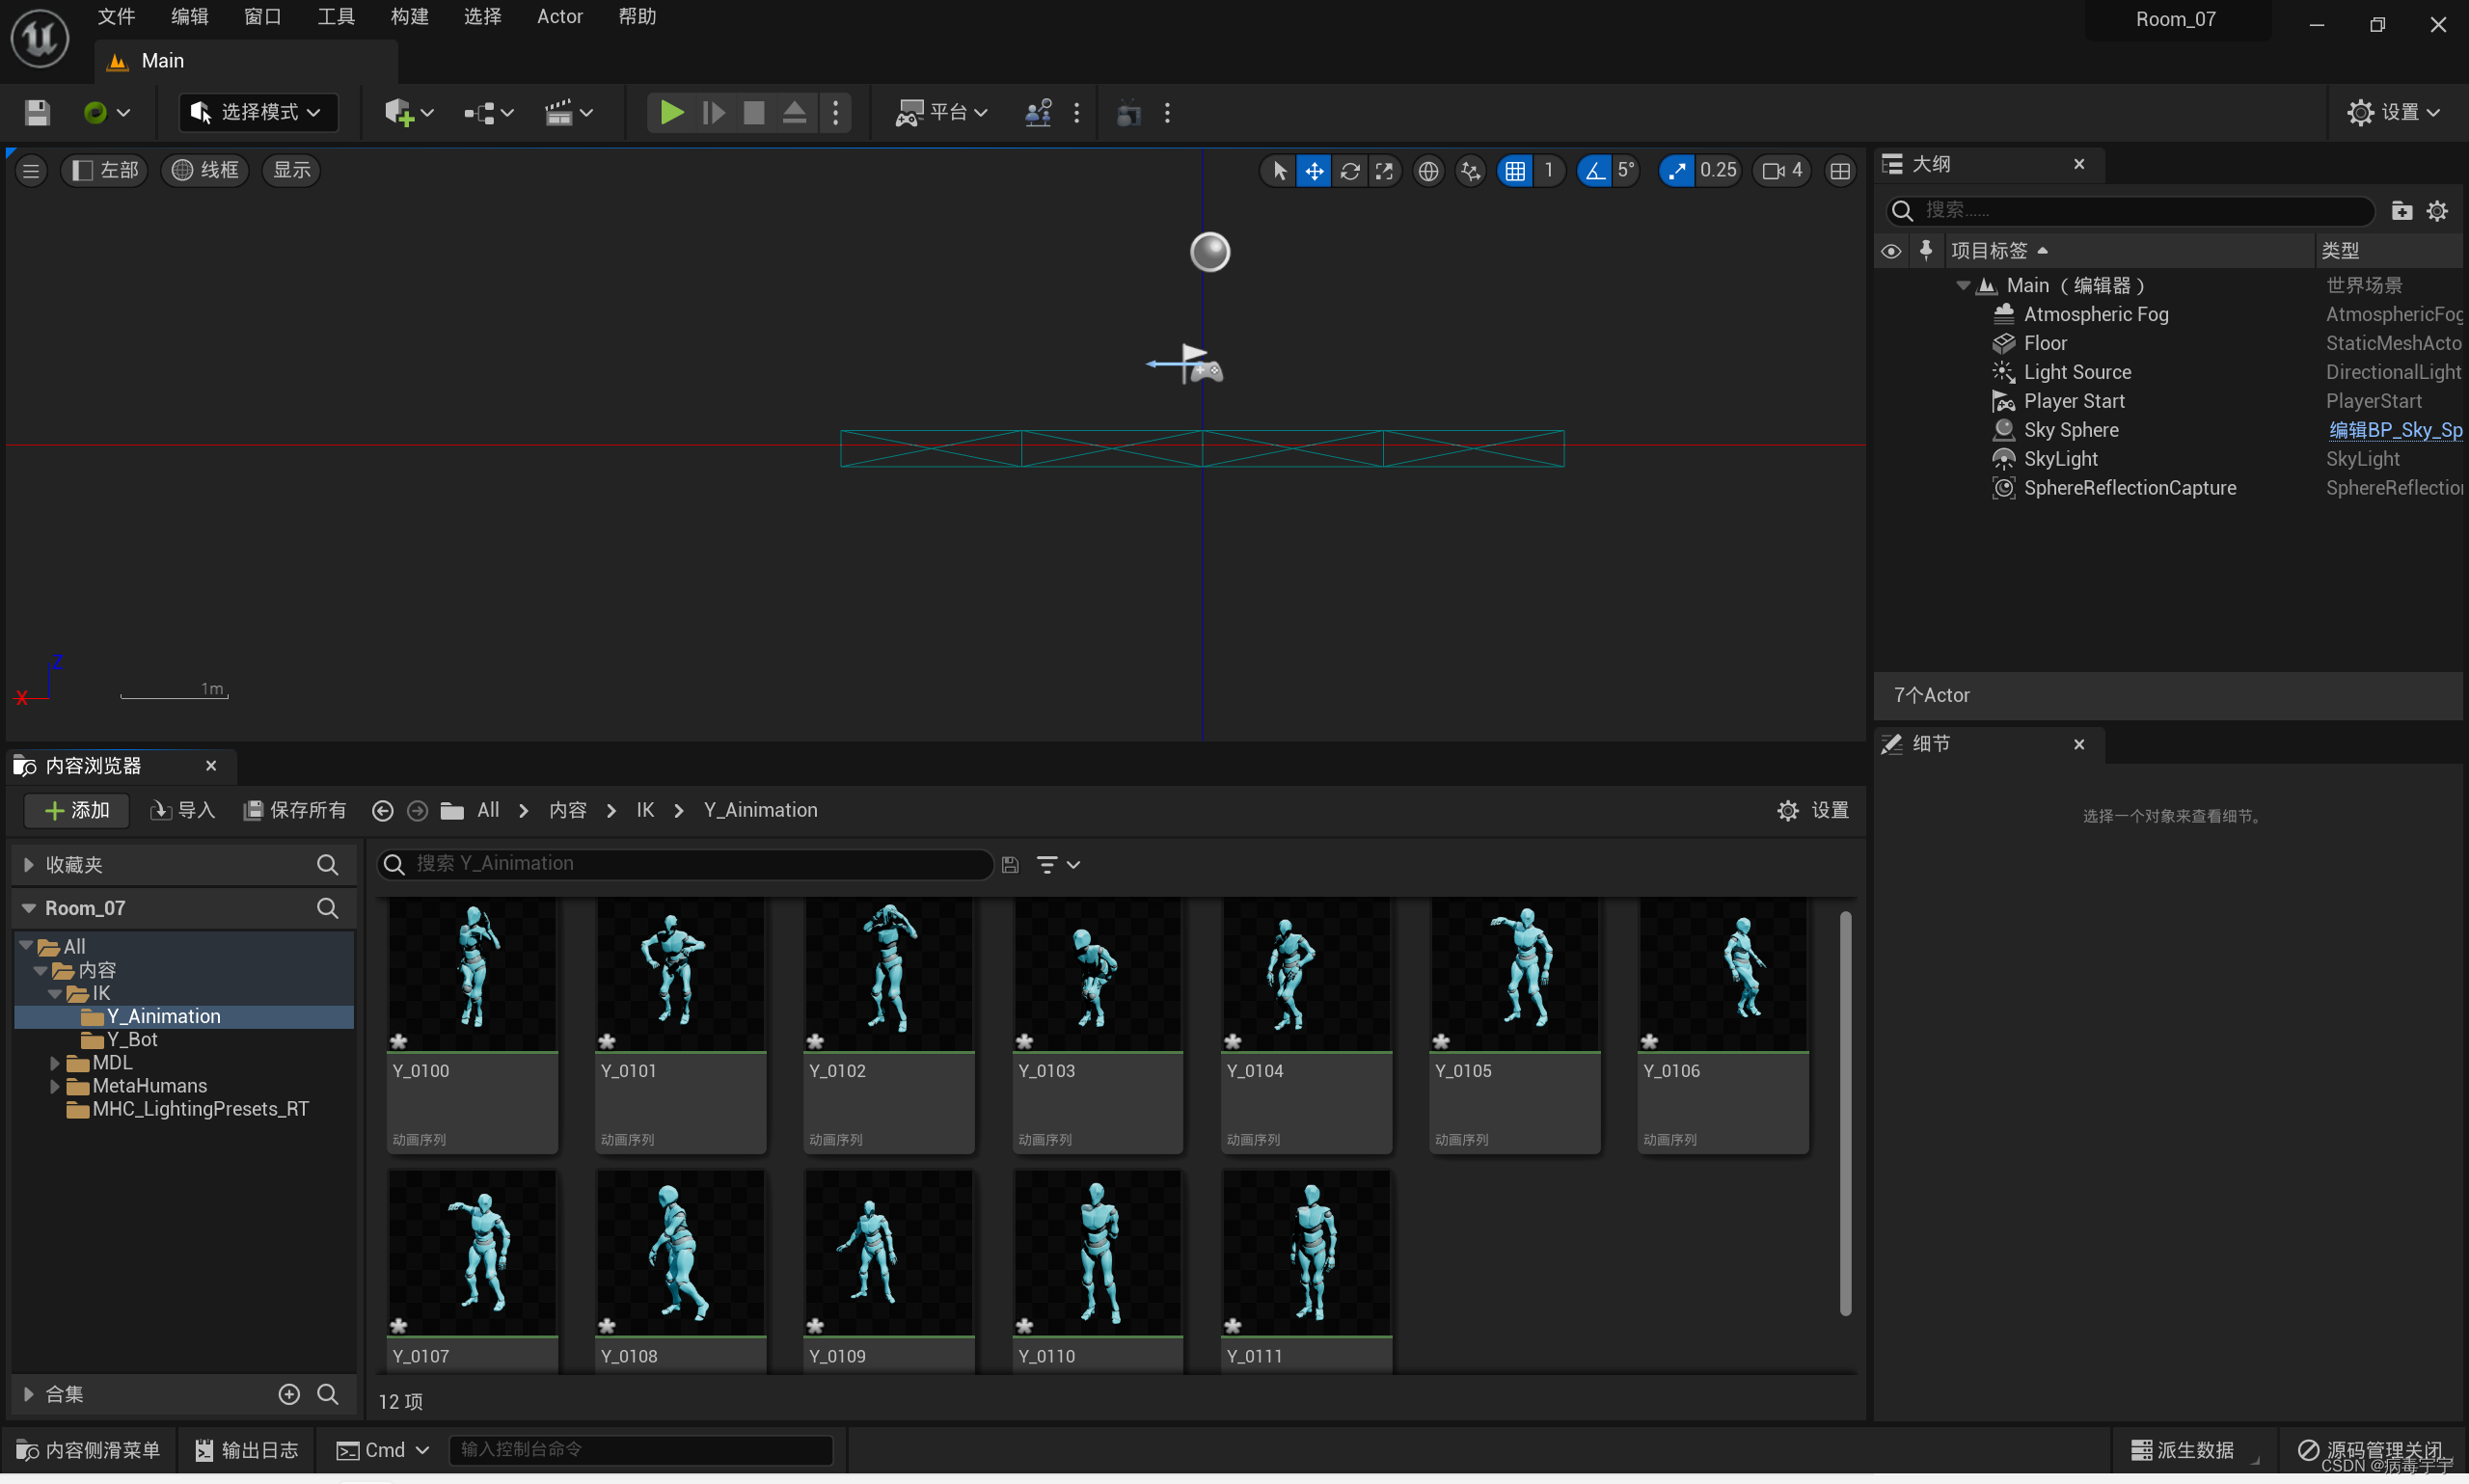Toggle scale snapping button
The width and height of the screenshot is (2469, 1484).
pyautogui.click(x=1676, y=171)
